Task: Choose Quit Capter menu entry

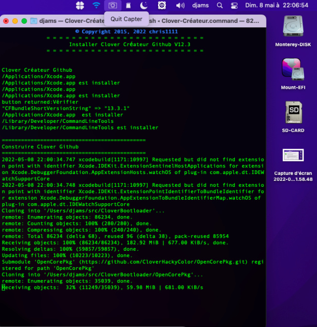Action: 126,19
